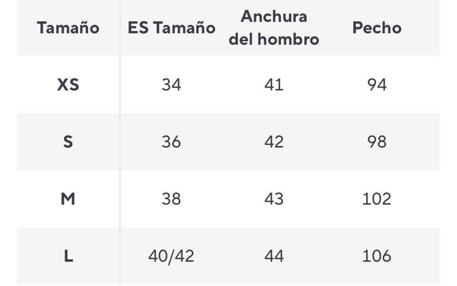Click the 40/42 ES size cell
The width and height of the screenshot is (457, 286).
pos(171,256)
